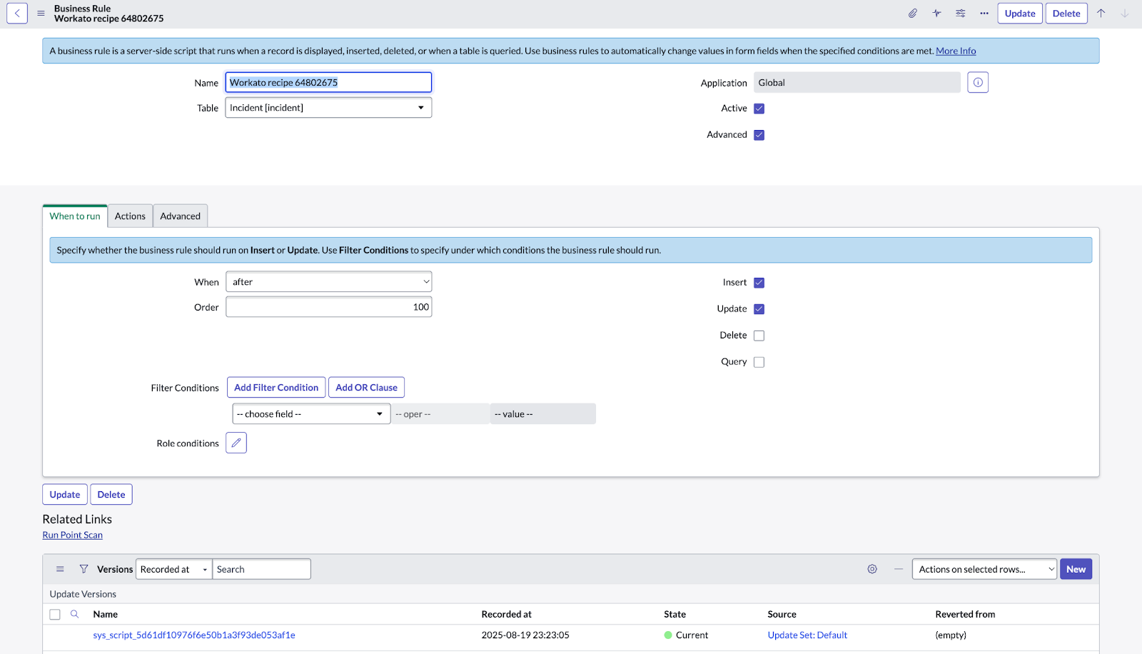This screenshot has width=1142, height=654.
Task: Click the column search magnifier icon
Action: (x=74, y=614)
